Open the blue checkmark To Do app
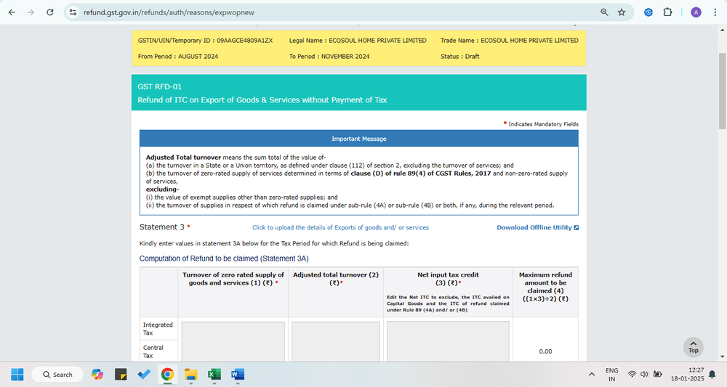This screenshot has width=727, height=387. pos(144,374)
